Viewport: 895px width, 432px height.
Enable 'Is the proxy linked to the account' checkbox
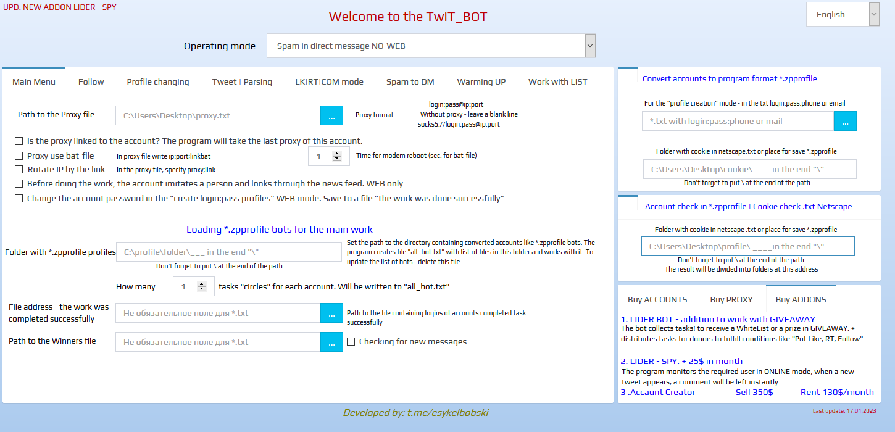[x=19, y=141]
